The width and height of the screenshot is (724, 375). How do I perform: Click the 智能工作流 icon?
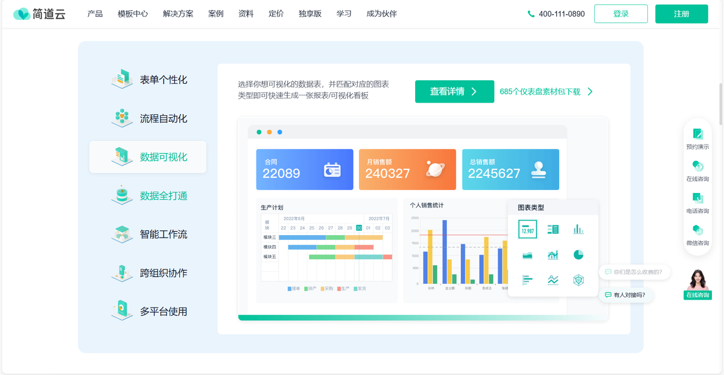122,234
